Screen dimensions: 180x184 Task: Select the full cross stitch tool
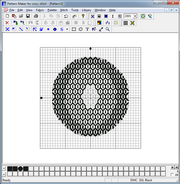tap(8, 29)
